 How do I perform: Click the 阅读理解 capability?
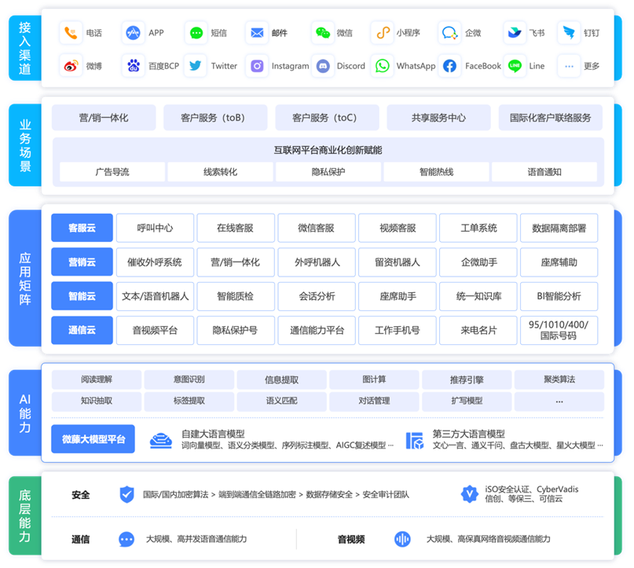[x=97, y=379]
